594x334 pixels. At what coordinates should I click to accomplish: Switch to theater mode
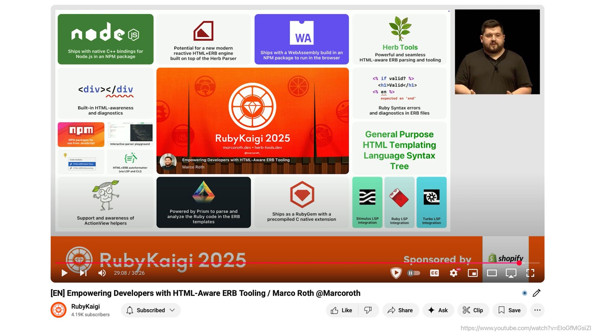(x=492, y=273)
